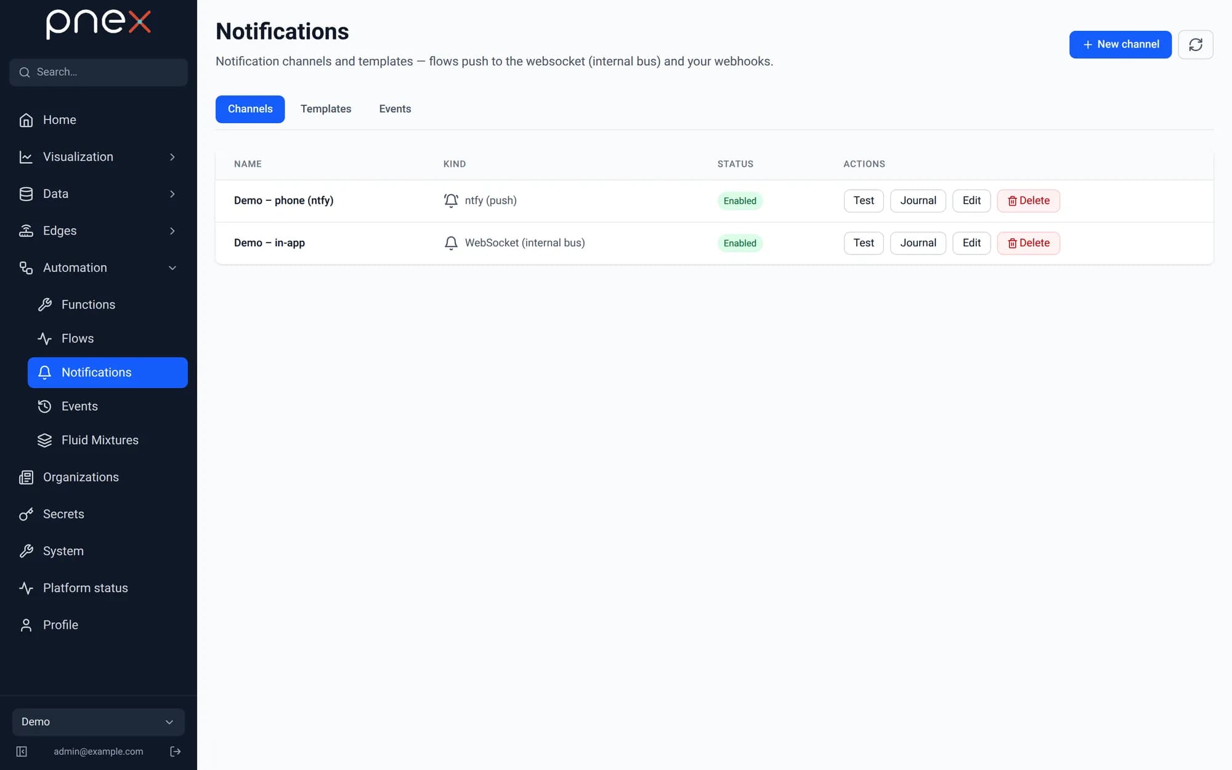Screen dimensions: 1232x770
Task: Click the refresh icon button
Action: pos(1195,44)
